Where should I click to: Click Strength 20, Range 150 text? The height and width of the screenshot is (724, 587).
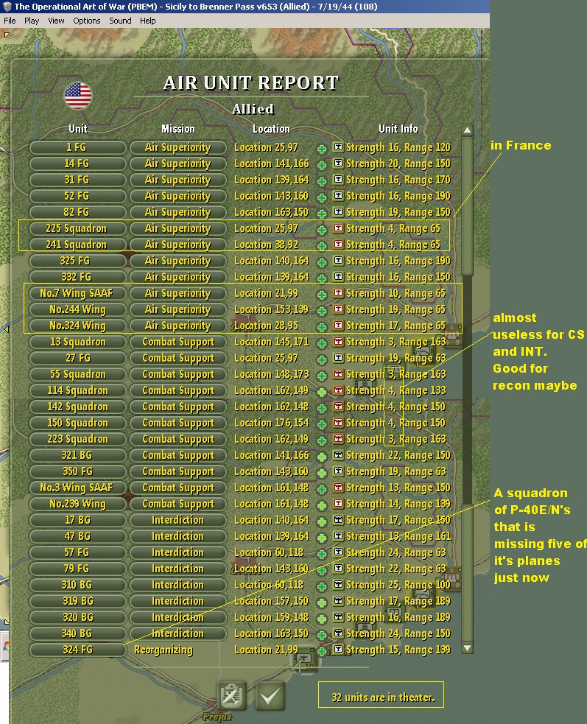click(398, 164)
